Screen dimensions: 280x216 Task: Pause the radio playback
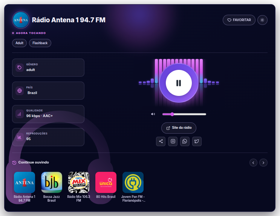tap(179, 83)
